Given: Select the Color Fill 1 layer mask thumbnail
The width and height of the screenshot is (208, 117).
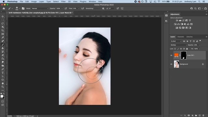Looking at the screenshot, I should tap(184, 55).
